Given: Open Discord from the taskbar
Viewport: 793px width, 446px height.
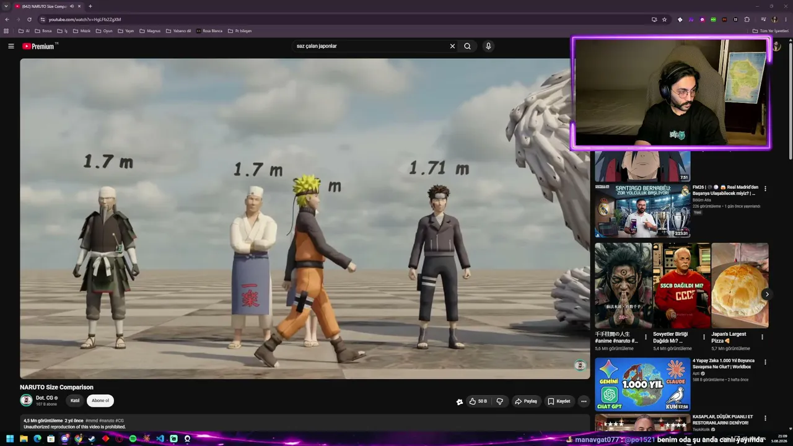Looking at the screenshot, I should (64, 439).
